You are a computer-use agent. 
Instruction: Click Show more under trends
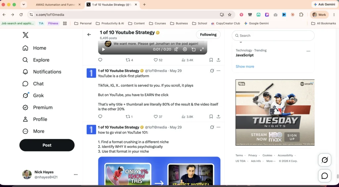[245, 66]
